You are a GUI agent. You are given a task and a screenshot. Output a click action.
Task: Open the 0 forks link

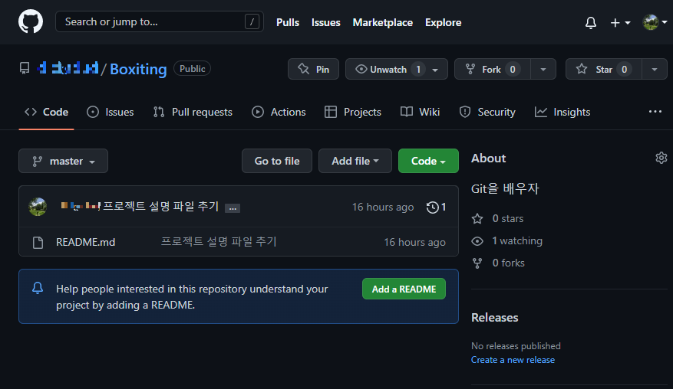pyautogui.click(x=498, y=263)
